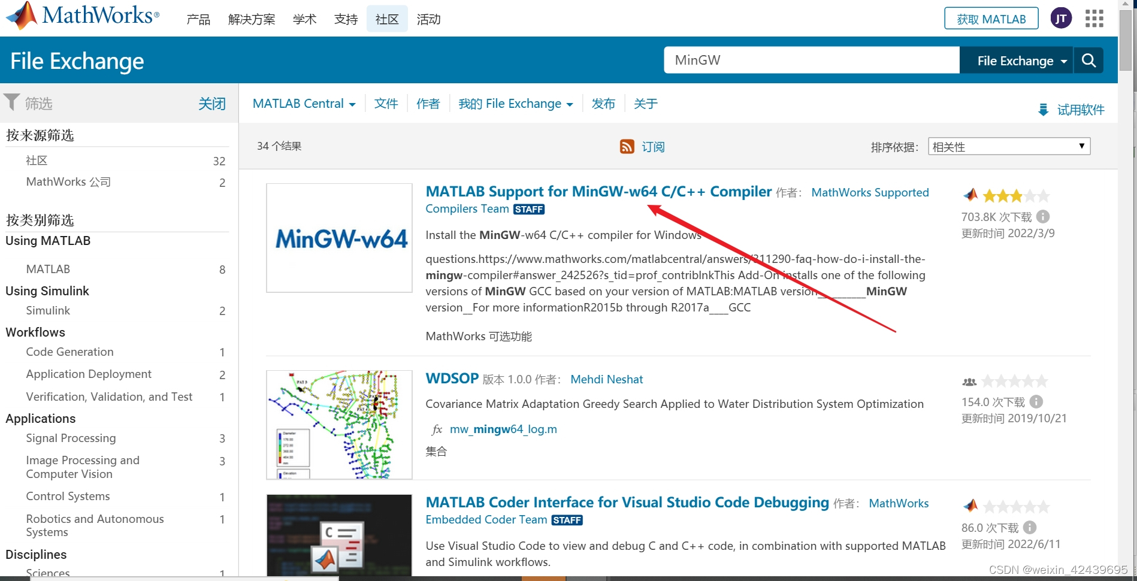Image resolution: width=1137 pixels, height=581 pixels.
Task: Open the 社区 menu
Action: tap(387, 20)
